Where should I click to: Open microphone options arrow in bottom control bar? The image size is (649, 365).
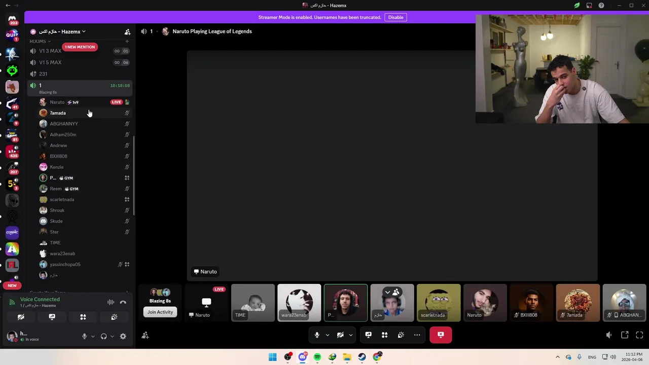pyautogui.click(x=327, y=335)
